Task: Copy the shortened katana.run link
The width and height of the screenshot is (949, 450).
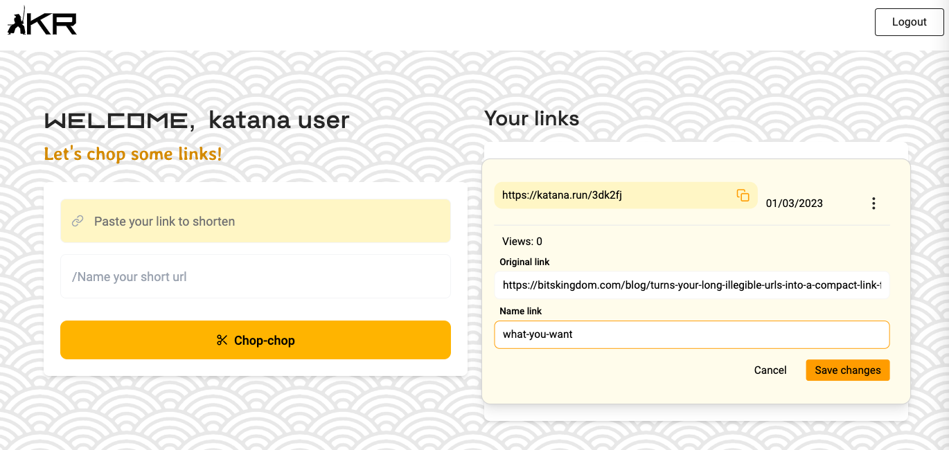Action: tap(743, 195)
